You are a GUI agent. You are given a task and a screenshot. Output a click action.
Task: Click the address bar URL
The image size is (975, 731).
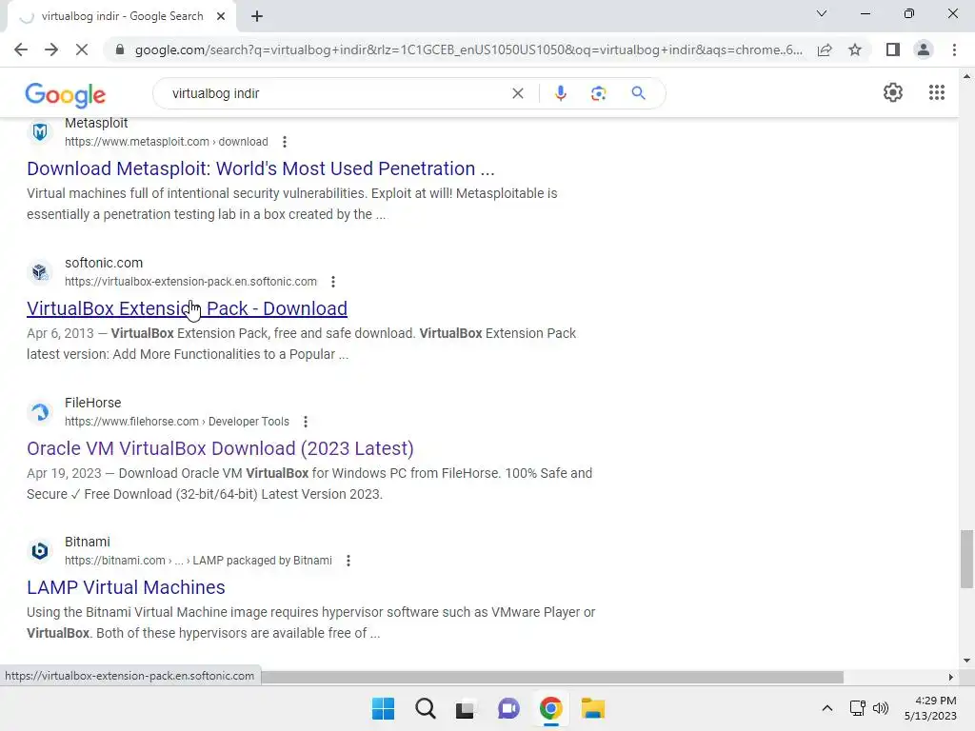coord(468,49)
